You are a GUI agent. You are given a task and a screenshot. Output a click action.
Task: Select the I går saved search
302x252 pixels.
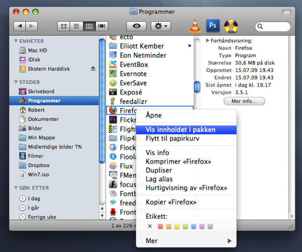(54, 208)
